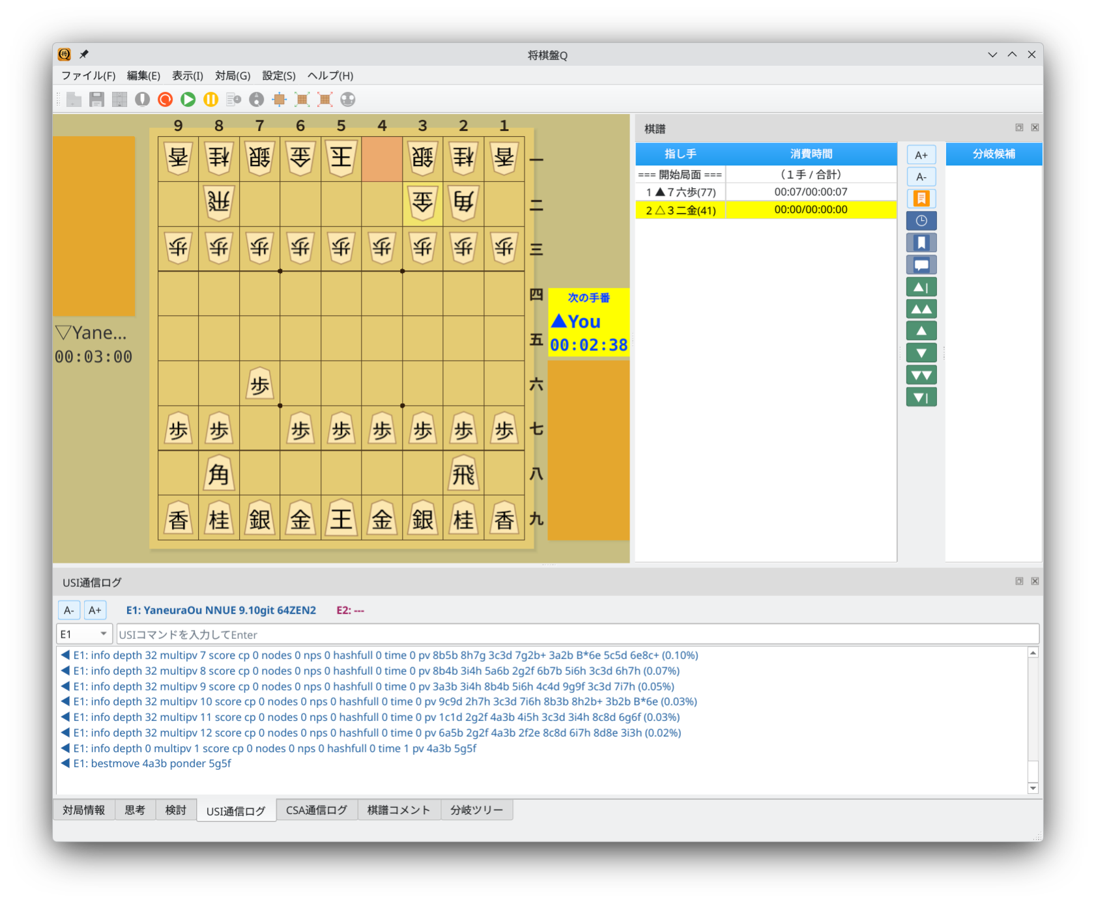
Task: Open the 設定(S) menu
Action: (278, 76)
